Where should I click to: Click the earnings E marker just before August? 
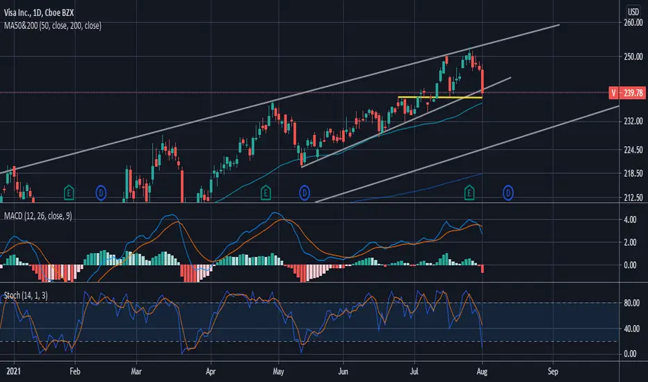coord(469,193)
